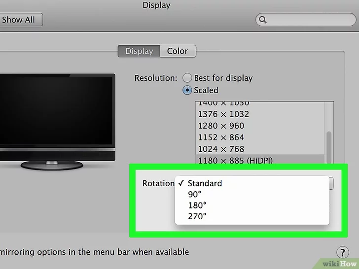Switch to the Color tab
The image size is (359, 269).
point(178,51)
